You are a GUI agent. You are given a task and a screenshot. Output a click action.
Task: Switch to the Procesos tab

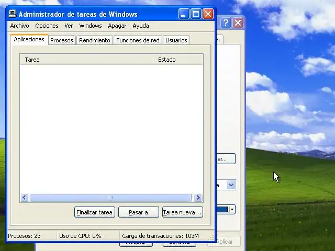click(x=62, y=40)
